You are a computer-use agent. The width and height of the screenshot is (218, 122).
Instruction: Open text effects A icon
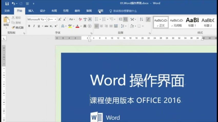click(x=63, y=26)
